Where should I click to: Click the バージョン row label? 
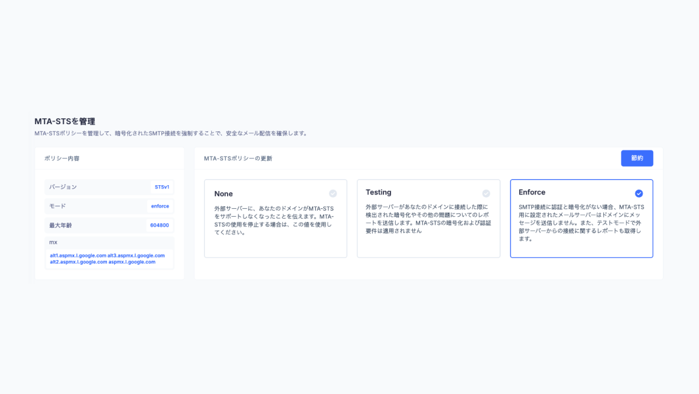click(63, 187)
